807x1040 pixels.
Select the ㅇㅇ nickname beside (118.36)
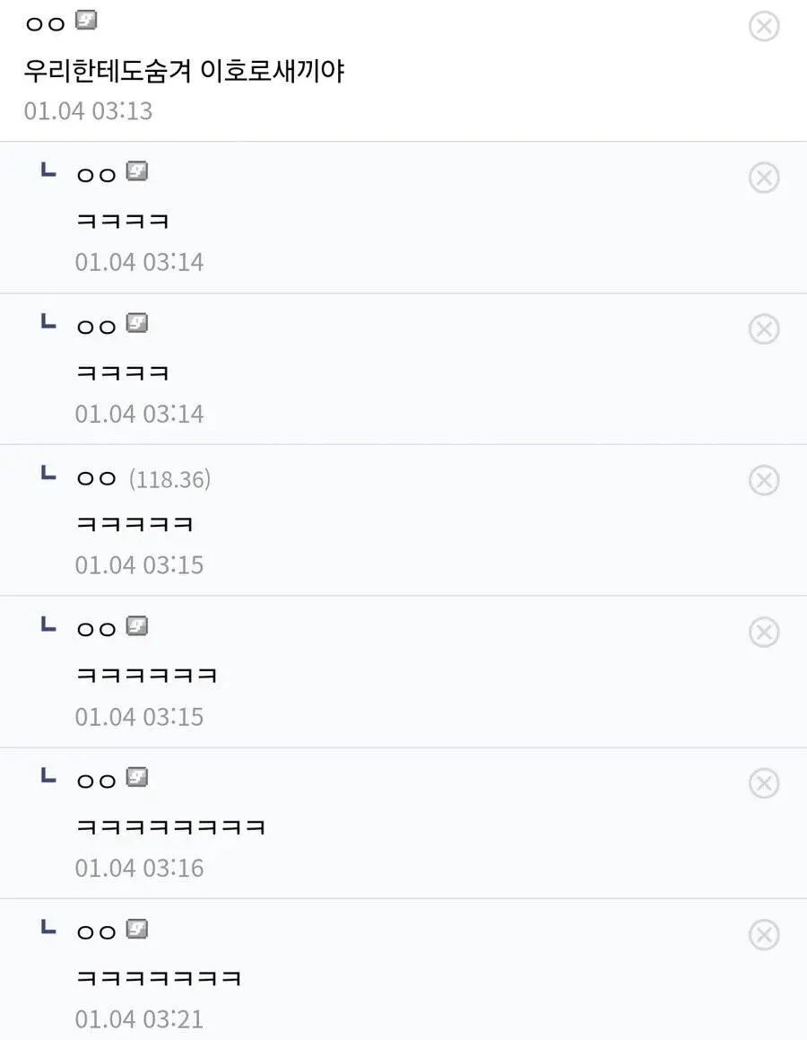tap(97, 479)
